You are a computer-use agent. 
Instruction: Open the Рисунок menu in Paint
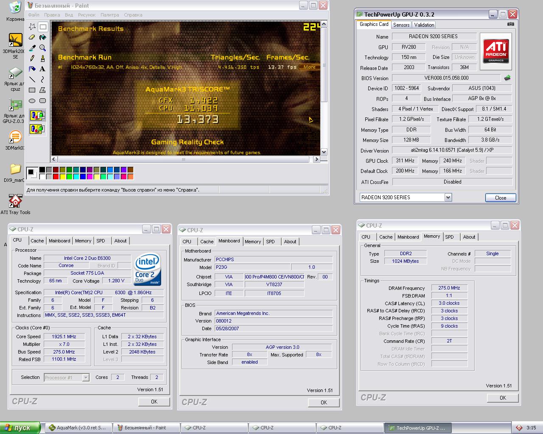[87, 15]
